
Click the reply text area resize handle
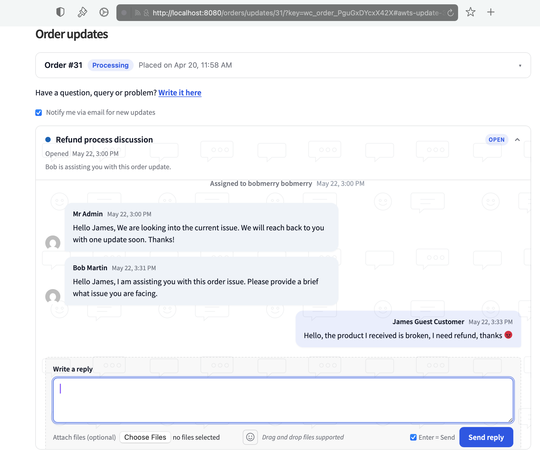510,420
